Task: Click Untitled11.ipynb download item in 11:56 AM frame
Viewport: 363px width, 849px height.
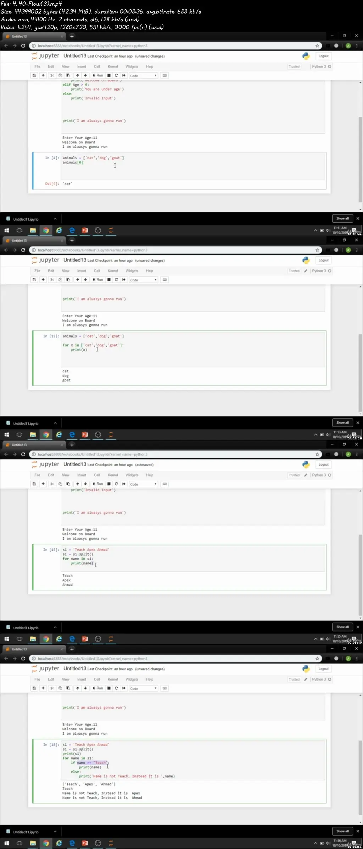Action: [x=26, y=832]
